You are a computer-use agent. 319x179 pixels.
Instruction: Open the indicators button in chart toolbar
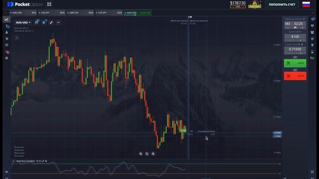tap(44, 22)
